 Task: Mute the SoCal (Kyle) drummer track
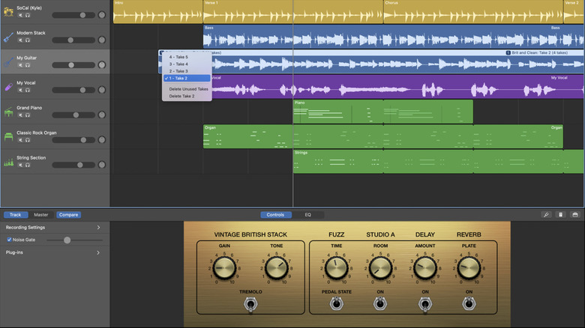(x=20, y=15)
